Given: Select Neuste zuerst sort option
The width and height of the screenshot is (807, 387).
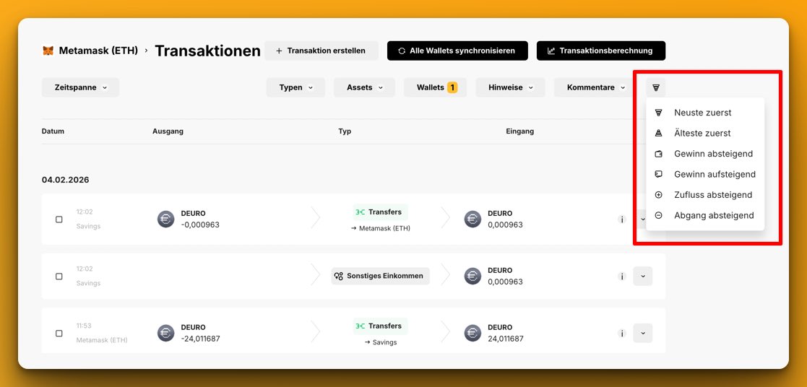Looking at the screenshot, I should point(705,113).
